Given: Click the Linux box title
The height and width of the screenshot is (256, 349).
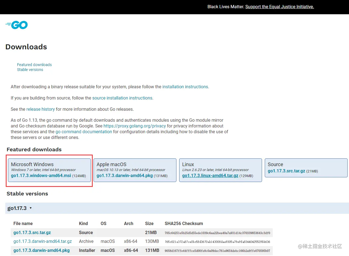Looking at the screenshot, I should 188,164.
